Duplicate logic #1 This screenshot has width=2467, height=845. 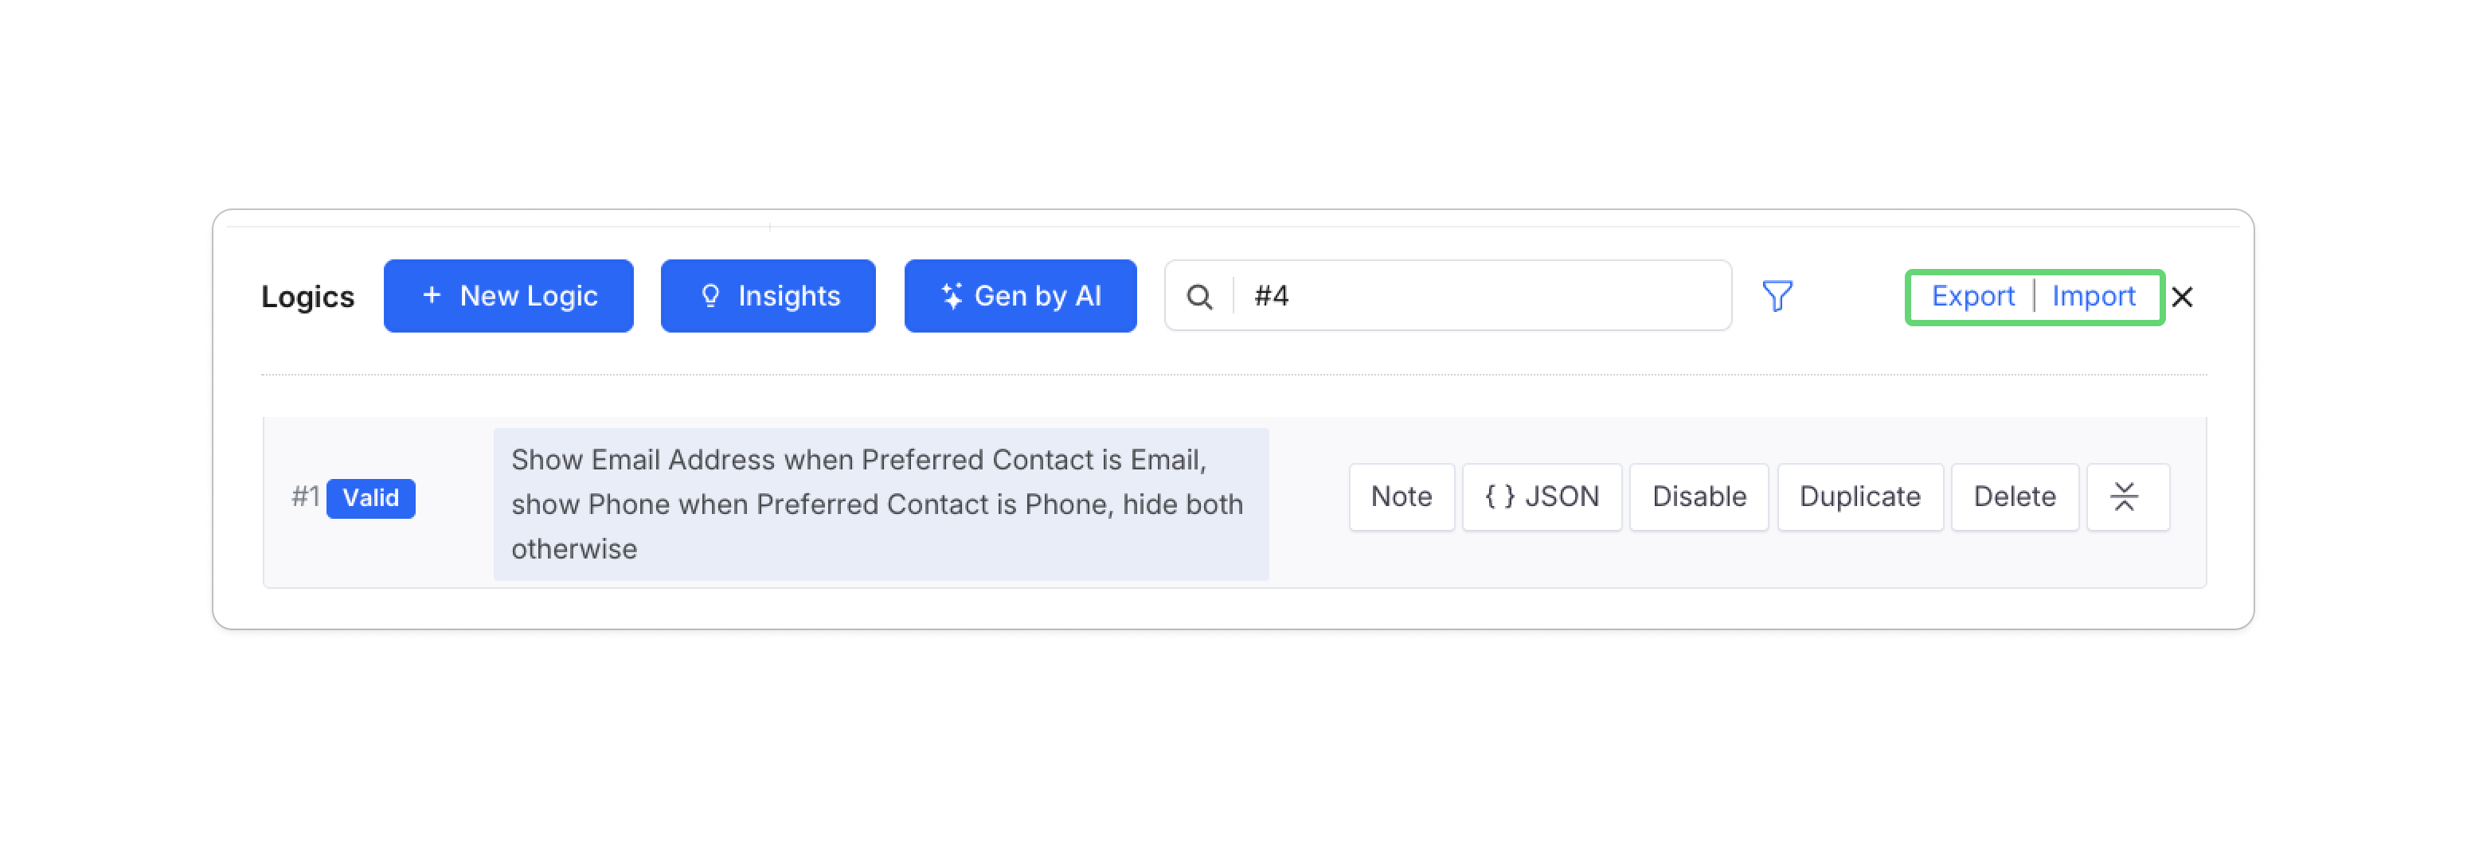tap(1860, 496)
